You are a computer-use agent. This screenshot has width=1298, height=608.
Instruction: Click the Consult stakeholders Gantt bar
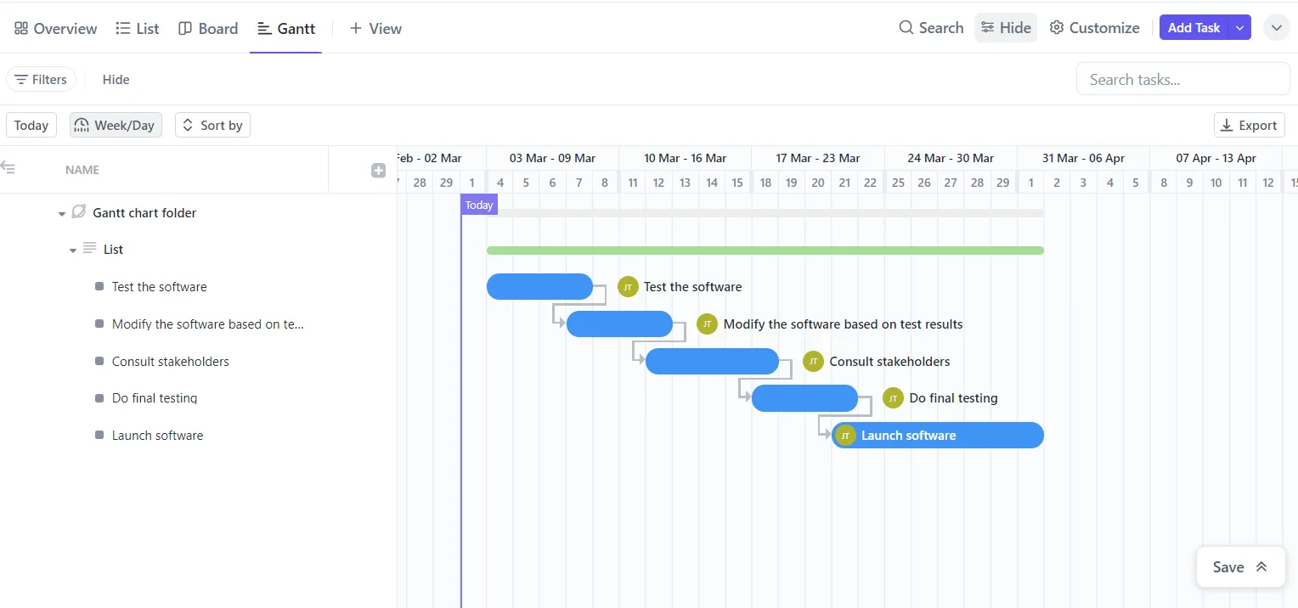pyautogui.click(x=712, y=361)
